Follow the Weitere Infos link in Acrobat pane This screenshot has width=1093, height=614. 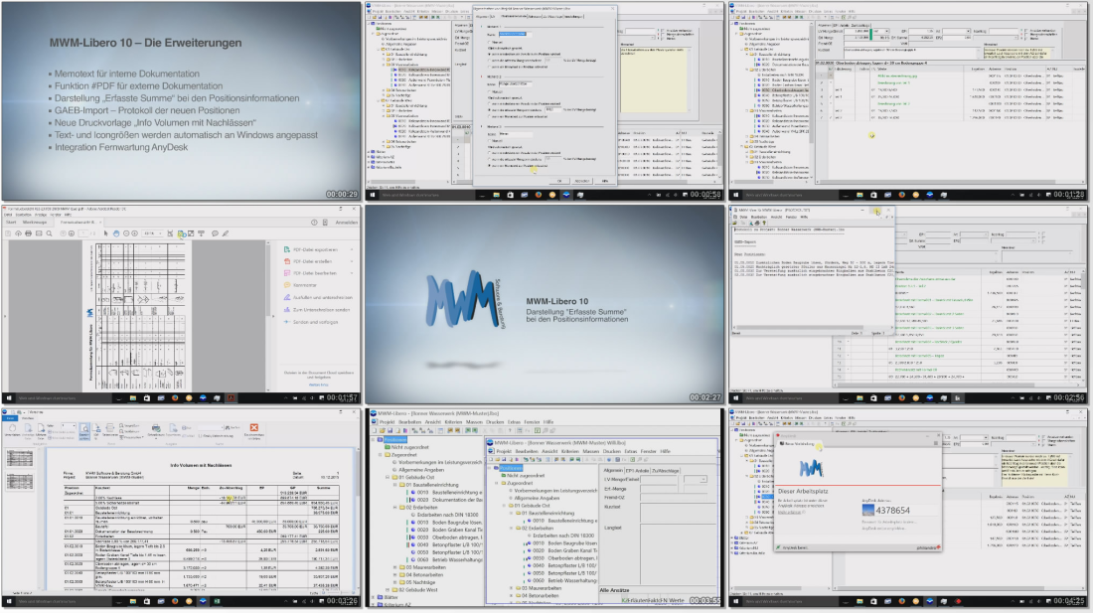click(319, 384)
